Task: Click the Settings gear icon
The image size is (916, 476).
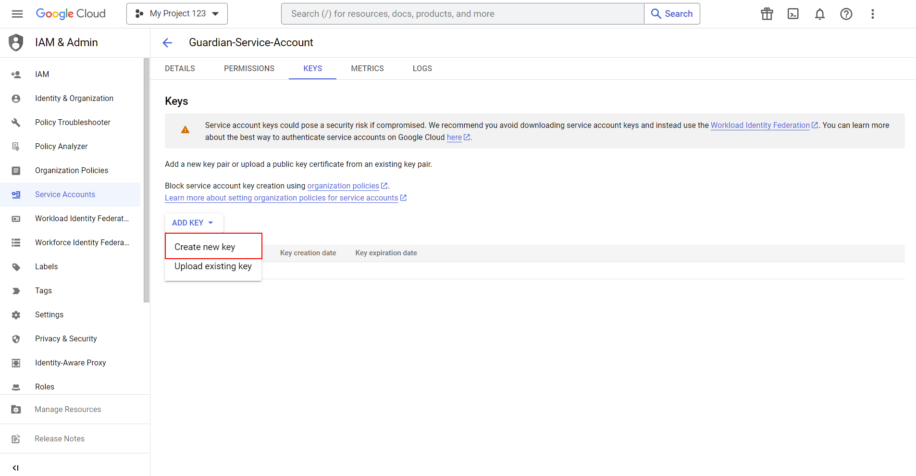Action: coord(16,315)
